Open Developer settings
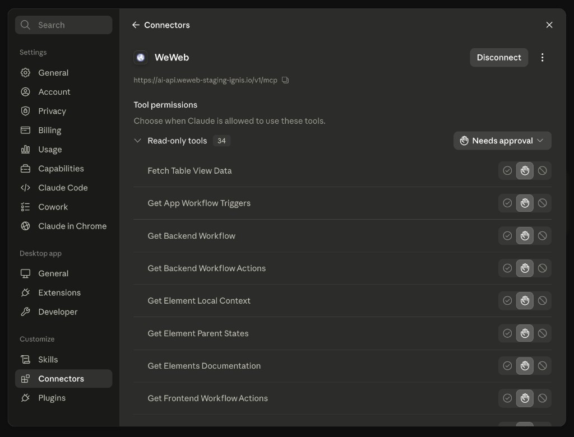This screenshot has width=574, height=437. pos(63,312)
